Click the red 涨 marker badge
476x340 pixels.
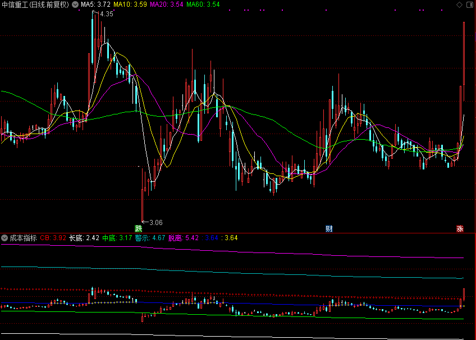pyautogui.click(x=460, y=228)
